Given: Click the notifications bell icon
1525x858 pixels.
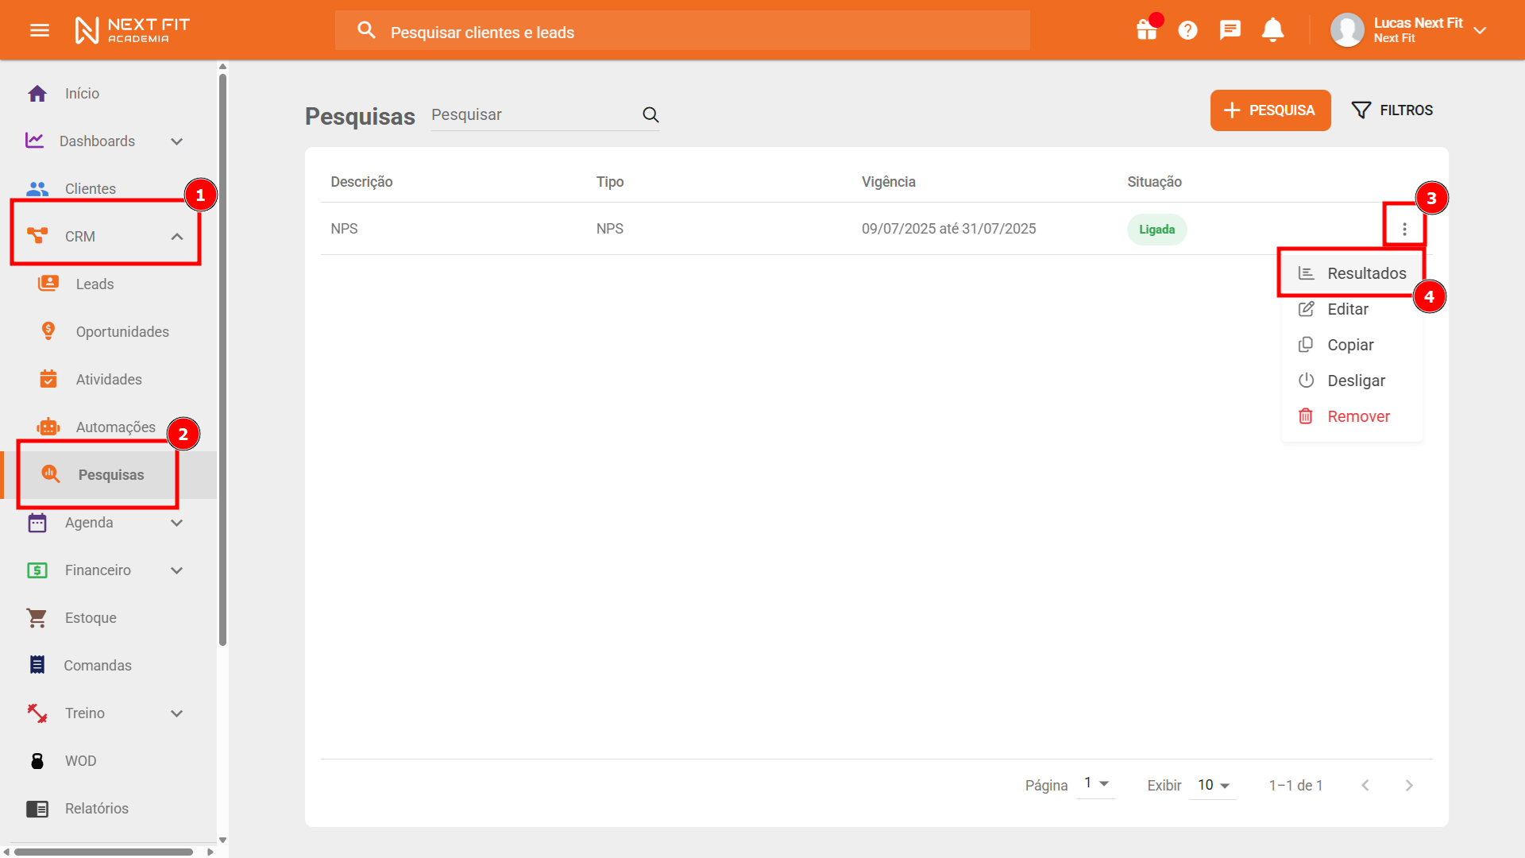Looking at the screenshot, I should click(1272, 30).
